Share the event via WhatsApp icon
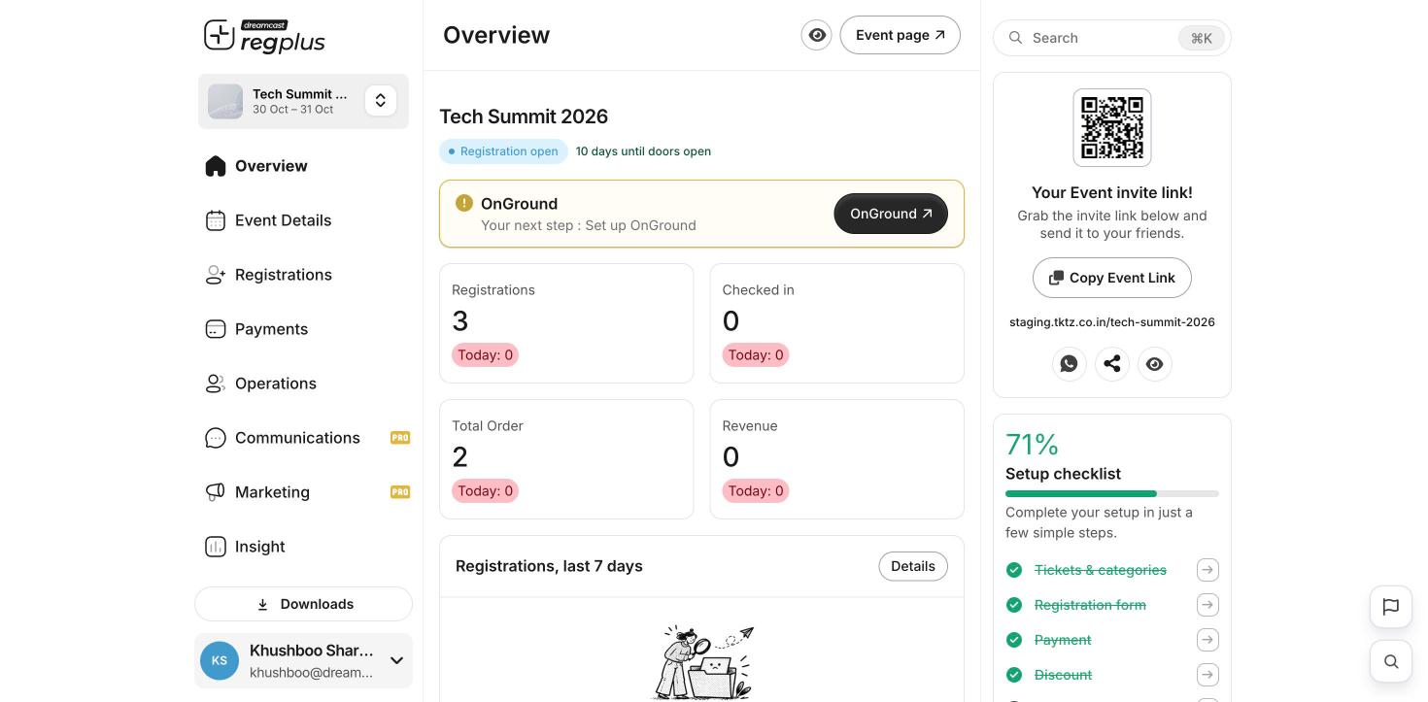Image resolution: width=1428 pixels, height=702 pixels. coord(1070,364)
